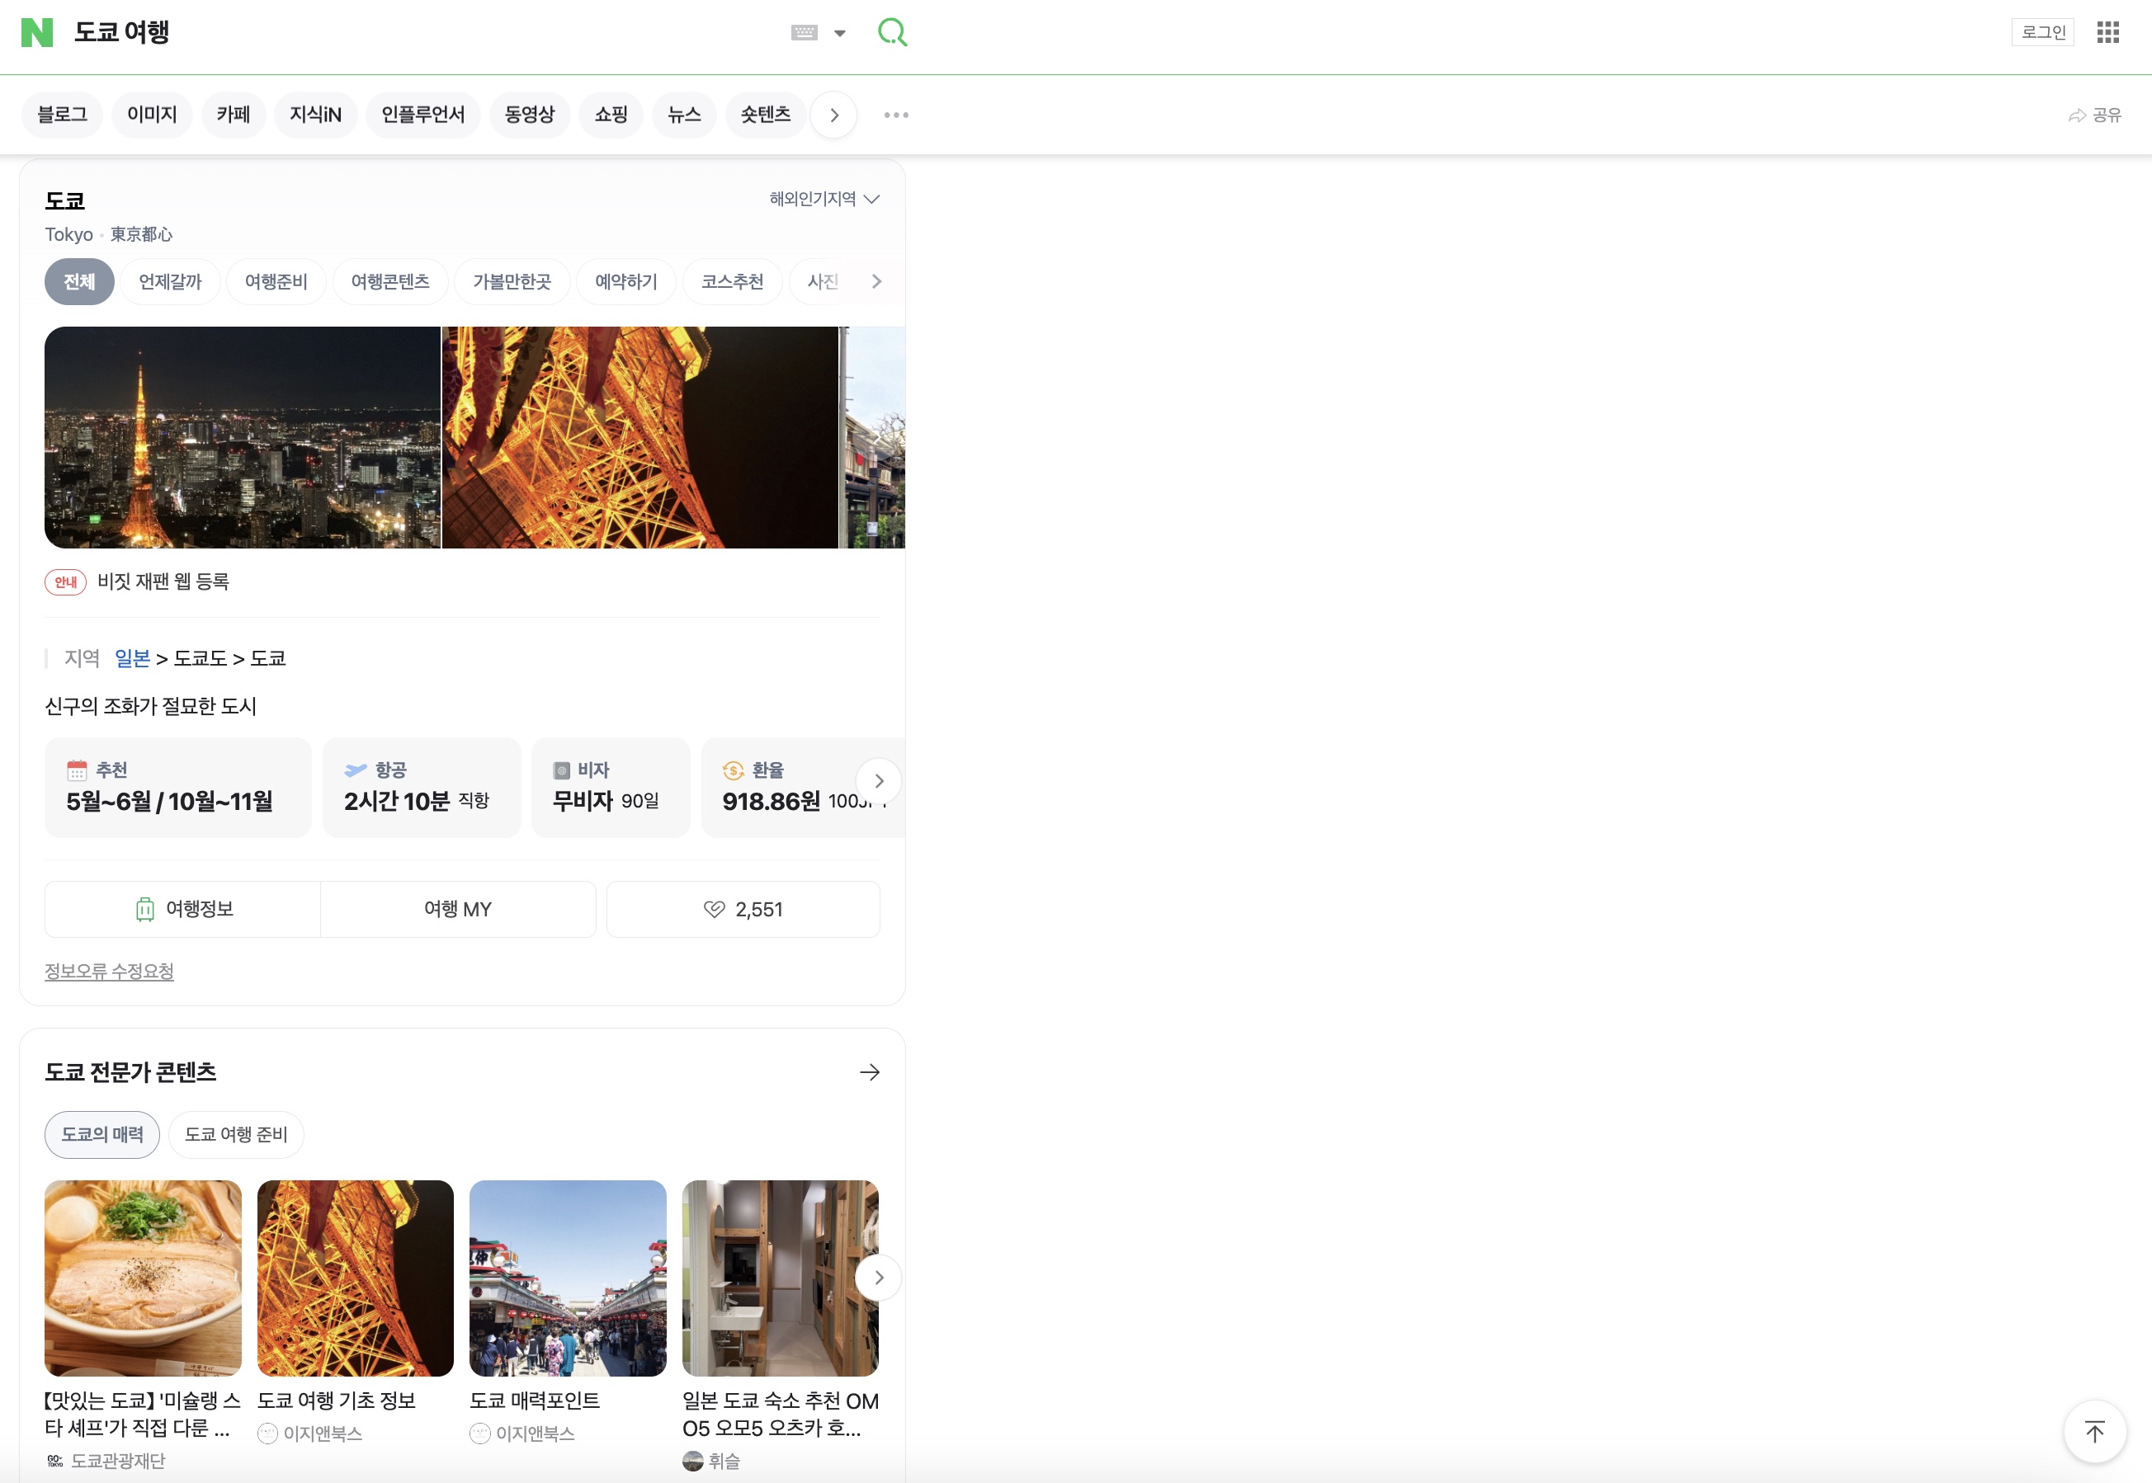The image size is (2152, 1483).
Task: Expand hidden search tabs via chevron arrow
Action: click(833, 115)
